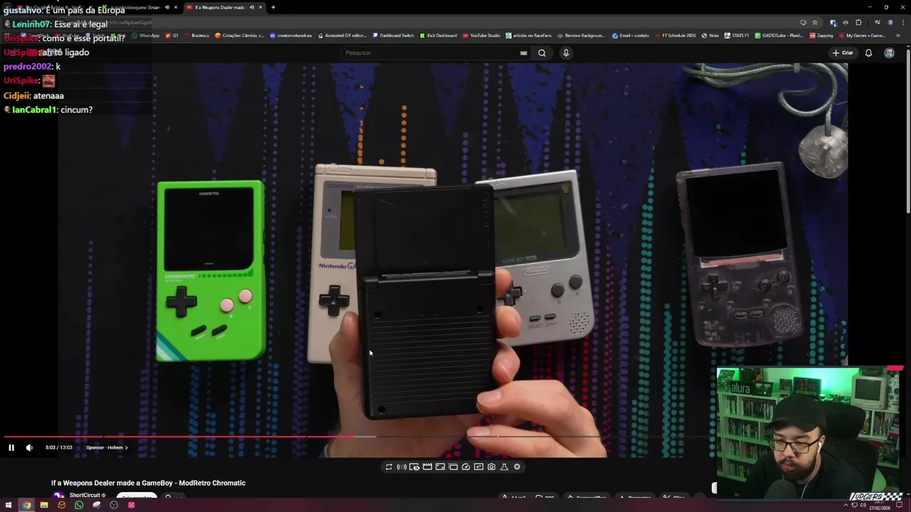
Task: Start voice search with microphone icon
Action: (x=566, y=53)
